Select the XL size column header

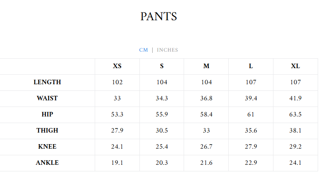coord(295,66)
